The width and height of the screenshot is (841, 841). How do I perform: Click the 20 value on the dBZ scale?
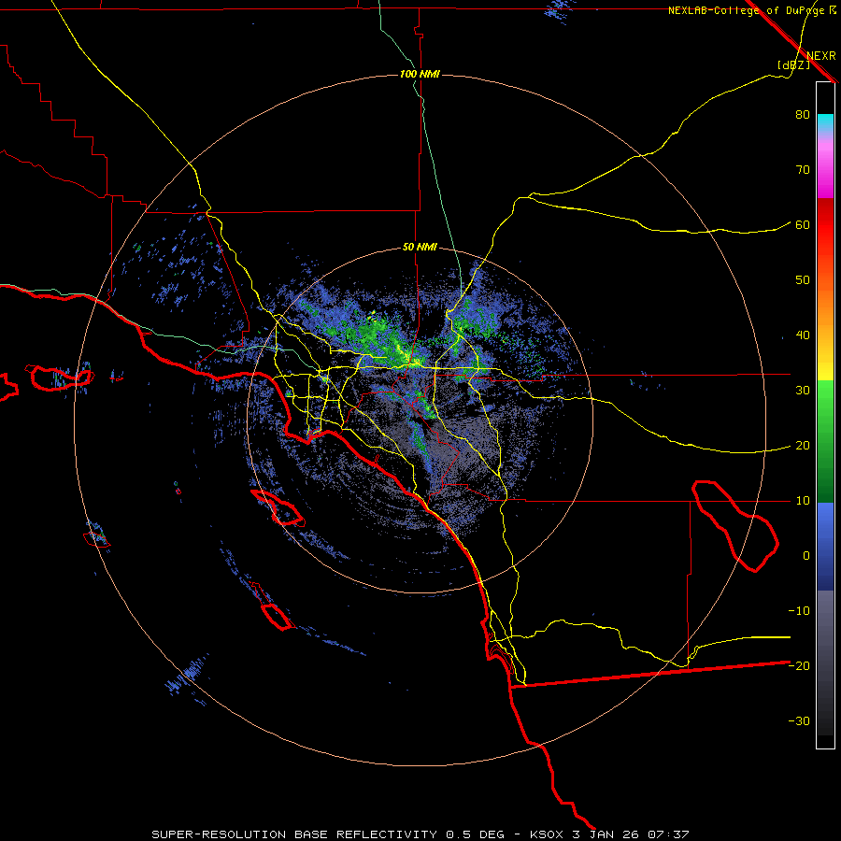pyautogui.click(x=803, y=446)
